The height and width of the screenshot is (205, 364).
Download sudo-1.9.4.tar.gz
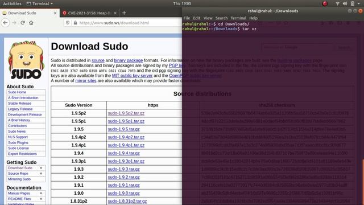(x=124, y=153)
